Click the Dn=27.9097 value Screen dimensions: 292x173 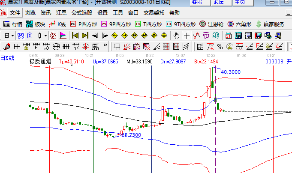[173, 62]
